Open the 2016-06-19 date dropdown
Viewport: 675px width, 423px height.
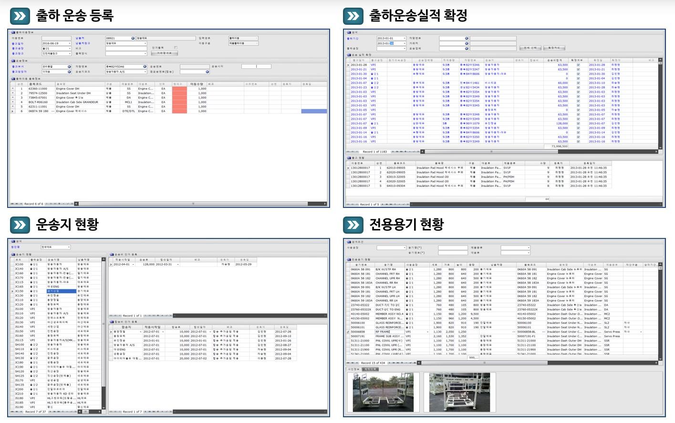coord(69,43)
